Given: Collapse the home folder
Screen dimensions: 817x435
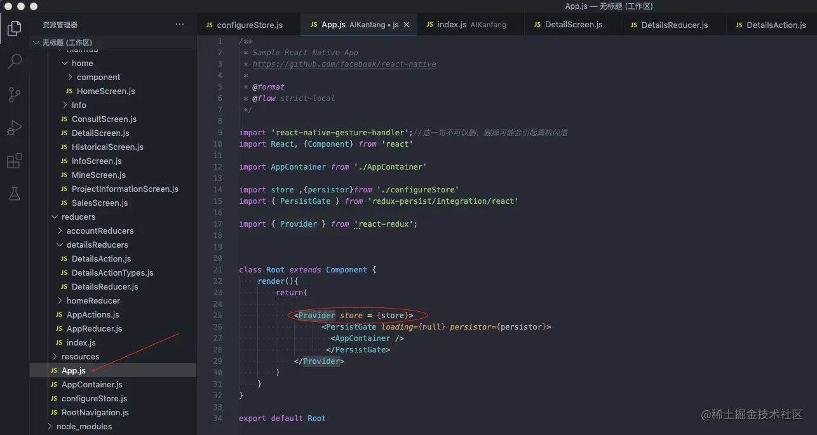Looking at the screenshot, I should pos(113,63).
